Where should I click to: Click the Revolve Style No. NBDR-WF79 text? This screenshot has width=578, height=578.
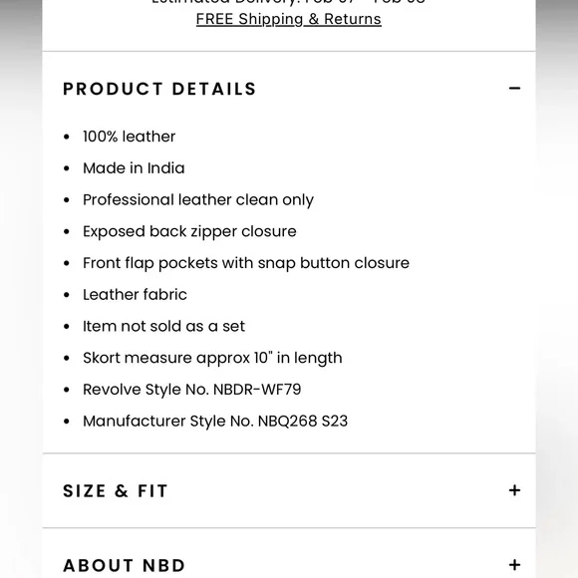[191, 390]
